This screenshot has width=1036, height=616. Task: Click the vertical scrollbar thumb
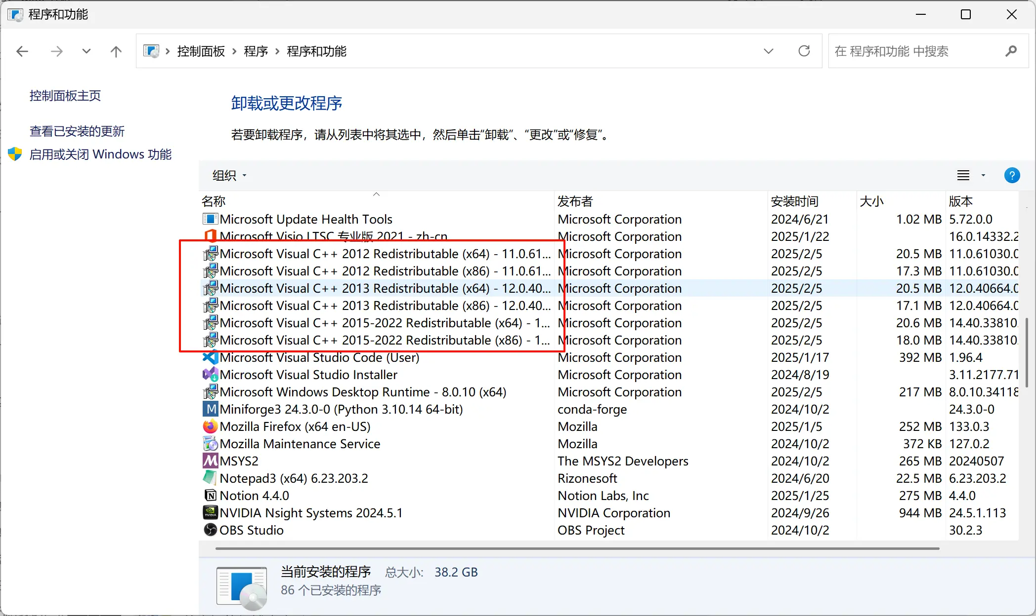point(1027,353)
